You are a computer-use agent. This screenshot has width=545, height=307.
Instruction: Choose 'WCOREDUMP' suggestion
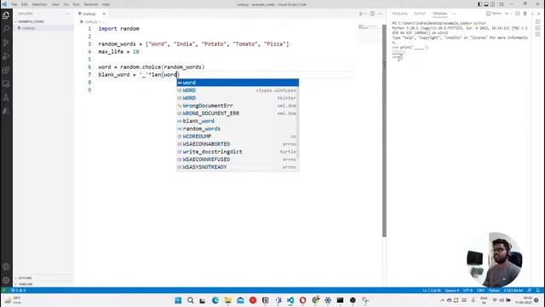pos(238,136)
